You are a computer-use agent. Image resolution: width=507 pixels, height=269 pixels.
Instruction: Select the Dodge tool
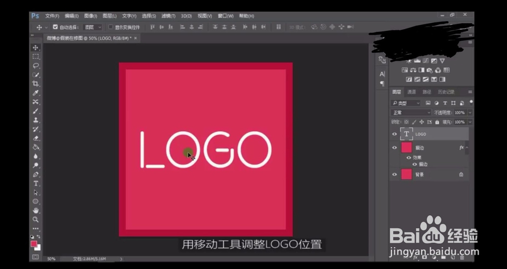point(35,165)
